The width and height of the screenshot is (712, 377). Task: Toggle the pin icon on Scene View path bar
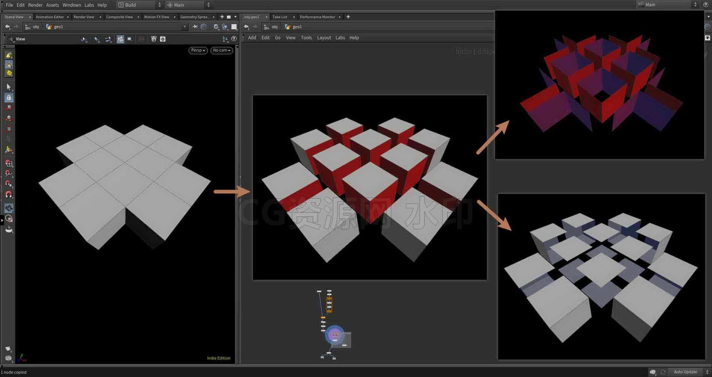tap(195, 27)
